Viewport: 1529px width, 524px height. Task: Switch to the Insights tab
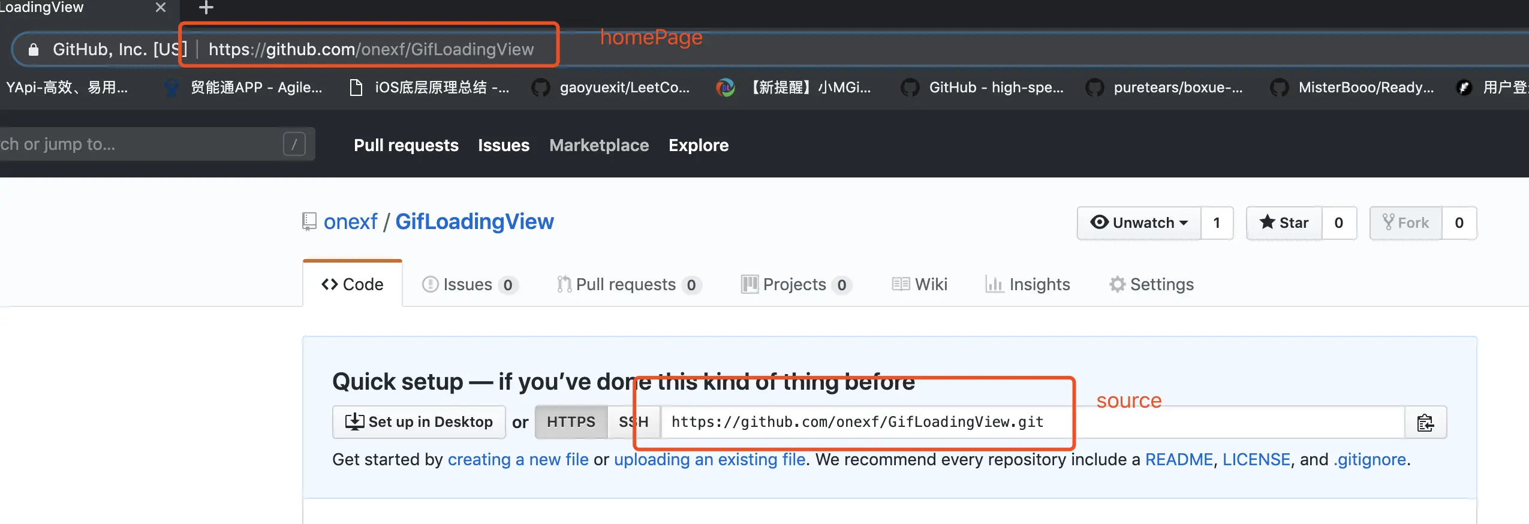(x=1028, y=284)
